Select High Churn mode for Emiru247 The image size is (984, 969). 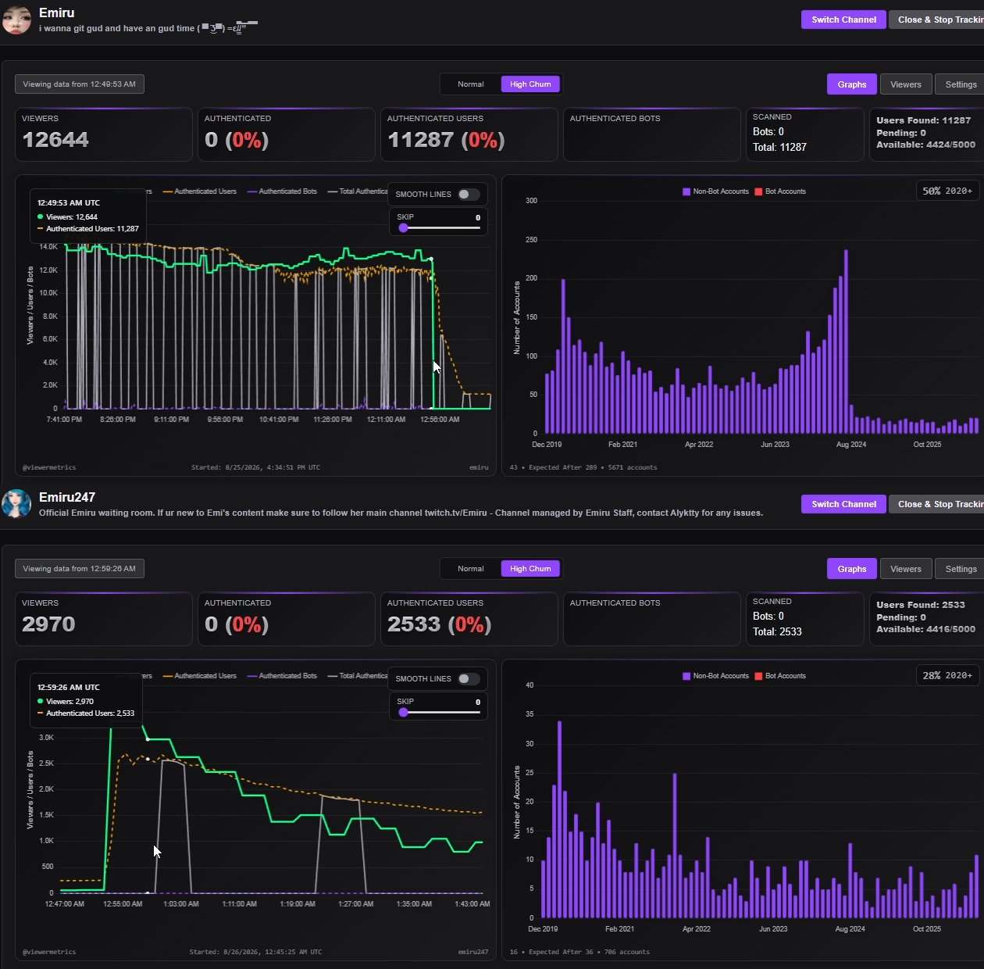pyautogui.click(x=530, y=569)
